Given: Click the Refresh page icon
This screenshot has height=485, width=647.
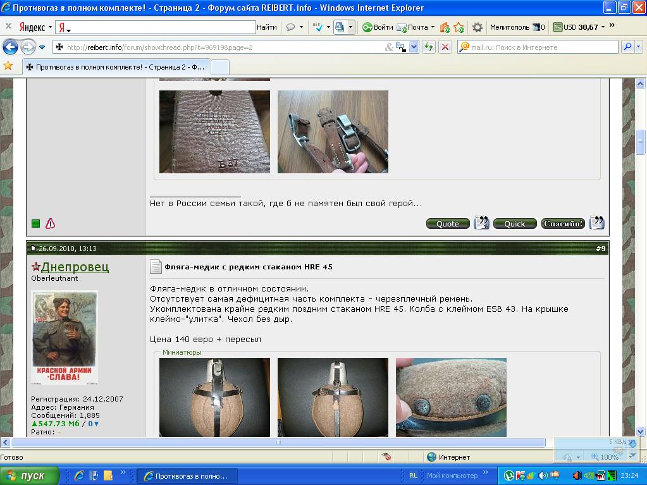Looking at the screenshot, I should (429, 47).
